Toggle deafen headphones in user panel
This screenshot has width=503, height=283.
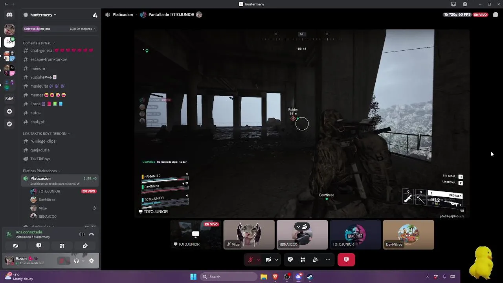76,261
